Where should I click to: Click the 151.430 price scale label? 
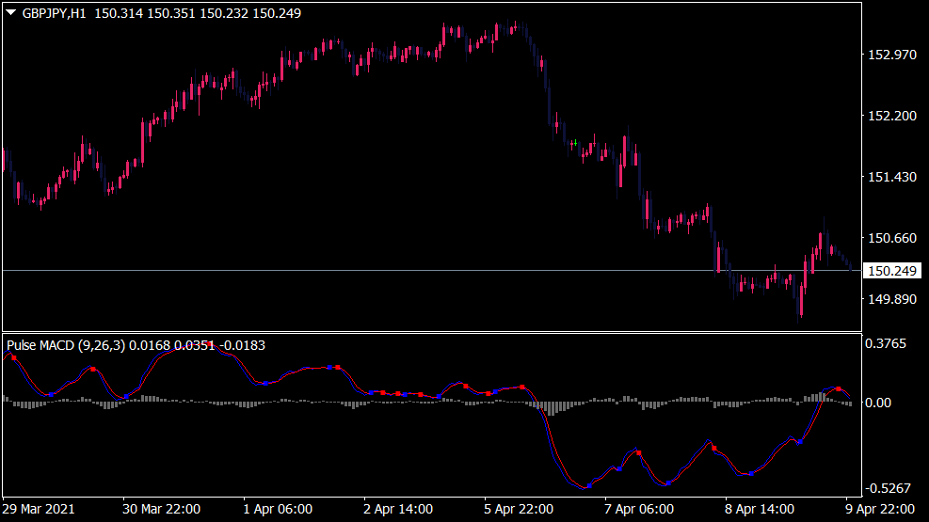tap(890, 177)
